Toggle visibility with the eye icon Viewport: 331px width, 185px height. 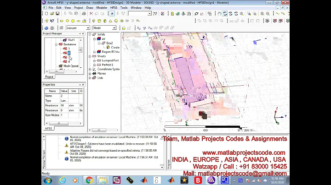coord(268,21)
